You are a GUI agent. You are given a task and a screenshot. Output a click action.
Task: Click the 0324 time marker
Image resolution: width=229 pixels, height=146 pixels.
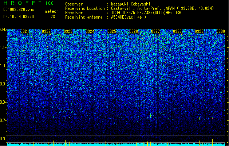[x=90, y=31]
